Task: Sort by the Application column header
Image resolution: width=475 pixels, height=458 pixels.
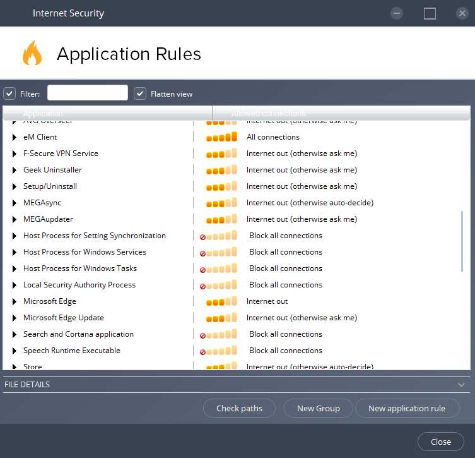Action: click(x=107, y=113)
